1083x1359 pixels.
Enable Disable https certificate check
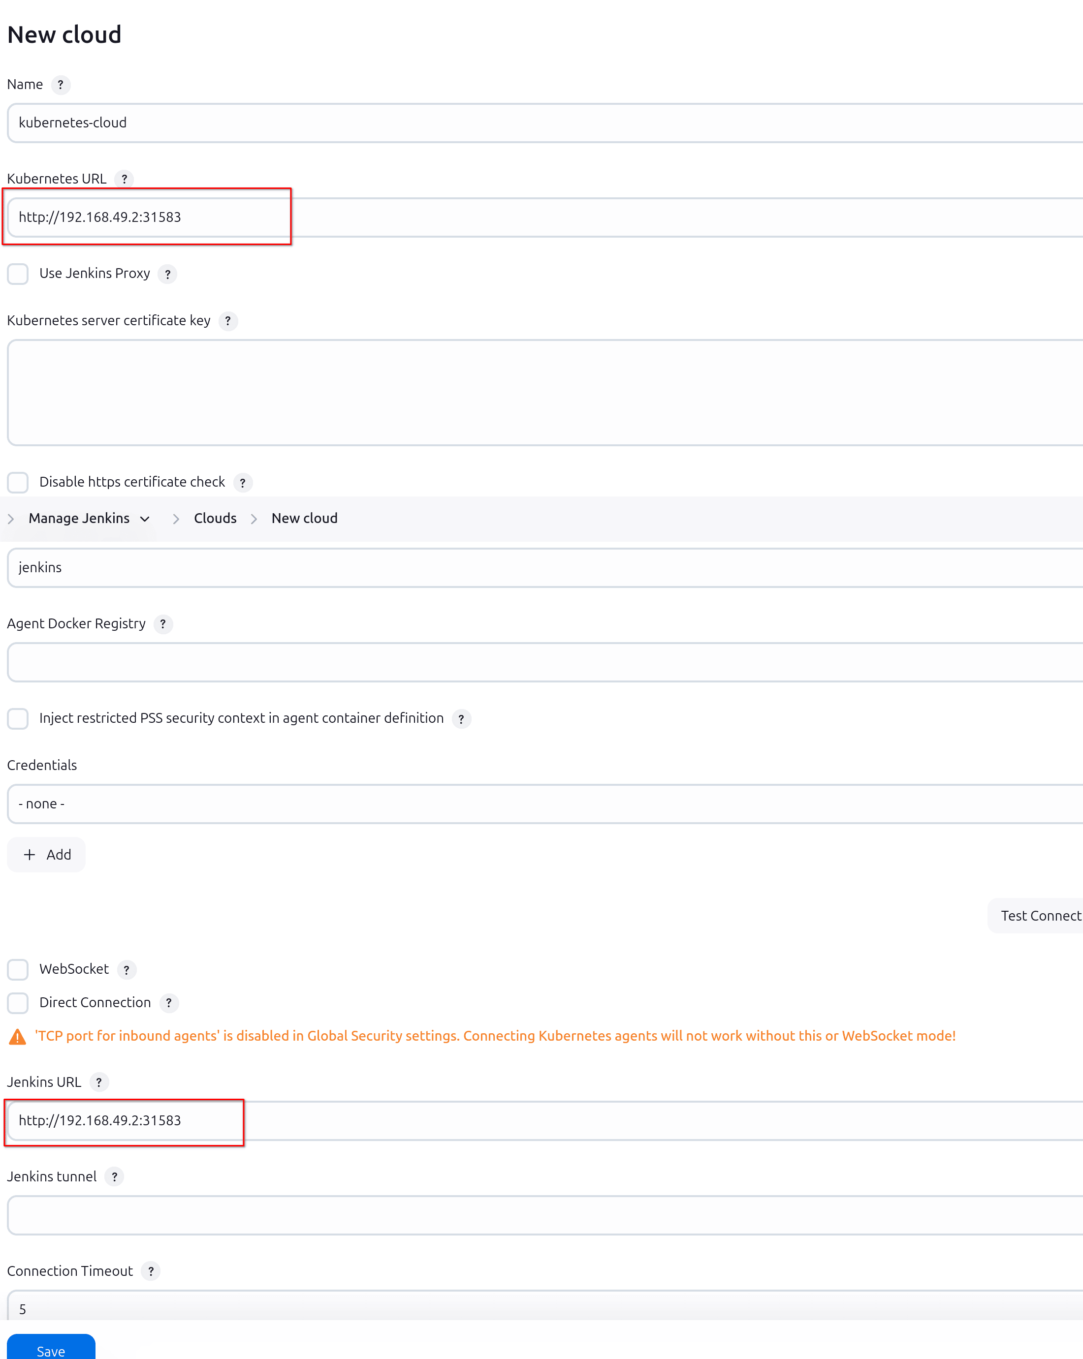tap(18, 483)
